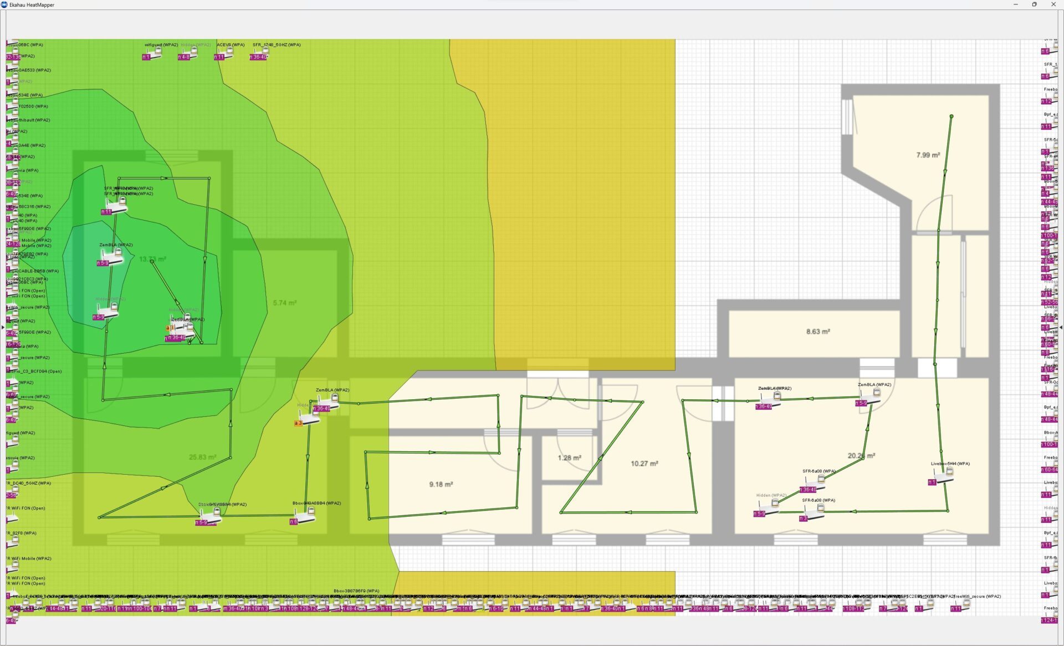1064x646 pixels.
Task: Click ZemBLA n 36-40 access point inside 13.73 m² room
Action: point(181,333)
